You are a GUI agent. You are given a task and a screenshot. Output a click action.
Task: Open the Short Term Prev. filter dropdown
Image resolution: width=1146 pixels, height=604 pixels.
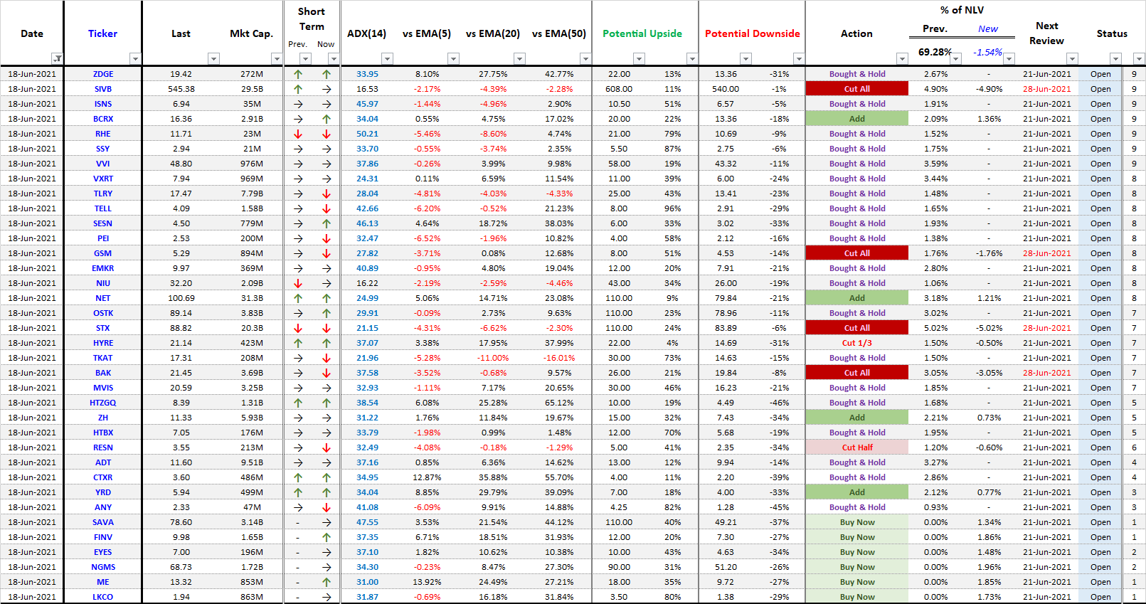click(305, 58)
